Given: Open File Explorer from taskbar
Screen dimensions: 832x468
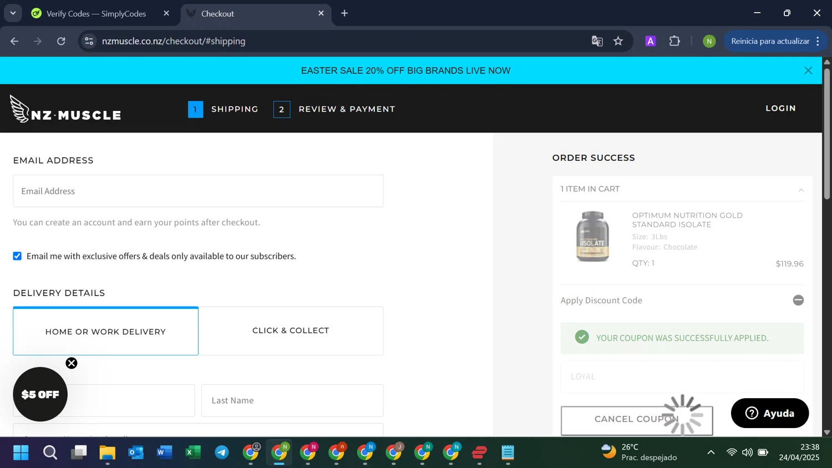Looking at the screenshot, I should pos(107,453).
